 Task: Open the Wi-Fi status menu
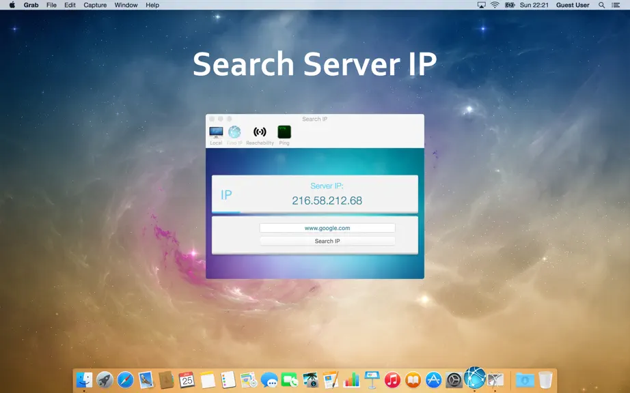coord(495,5)
